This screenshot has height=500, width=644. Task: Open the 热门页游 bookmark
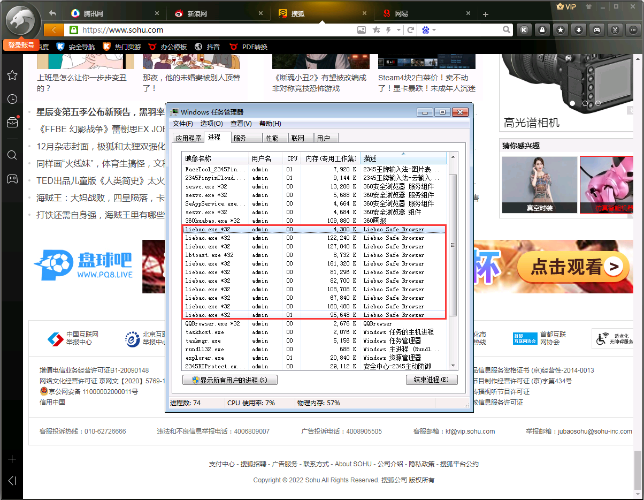coord(122,47)
